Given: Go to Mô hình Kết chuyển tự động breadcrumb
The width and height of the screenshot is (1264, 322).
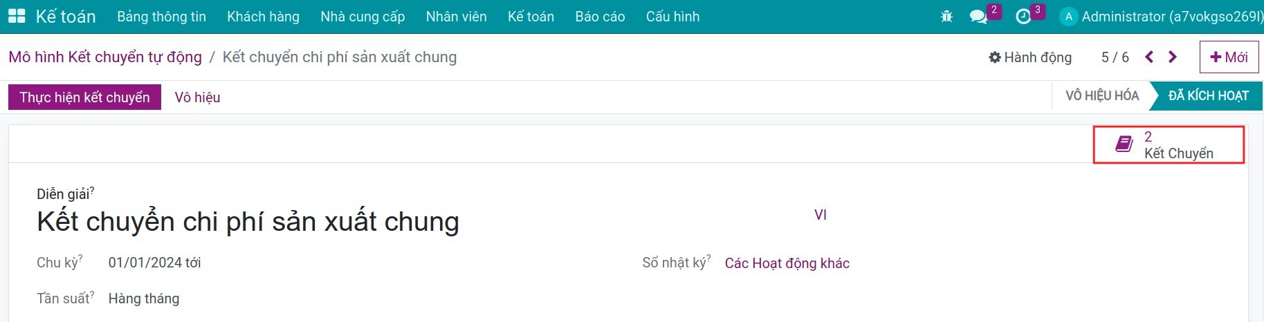Looking at the screenshot, I should (x=105, y=57).
